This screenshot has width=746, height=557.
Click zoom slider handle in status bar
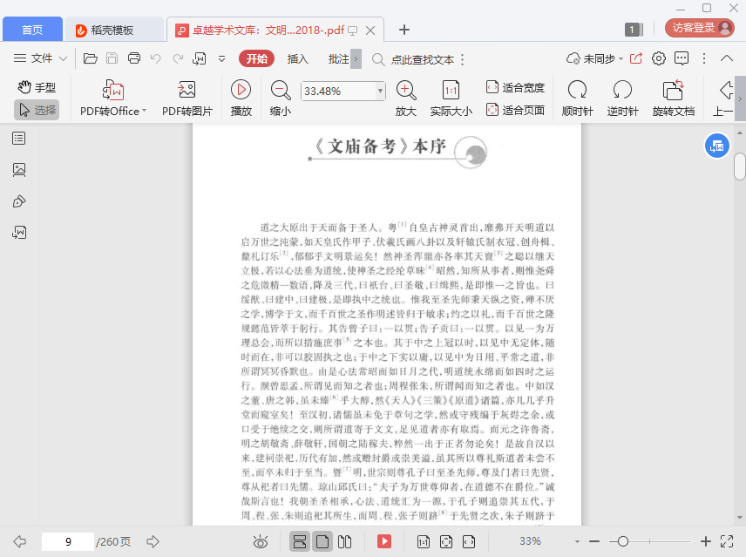[623, 541]
